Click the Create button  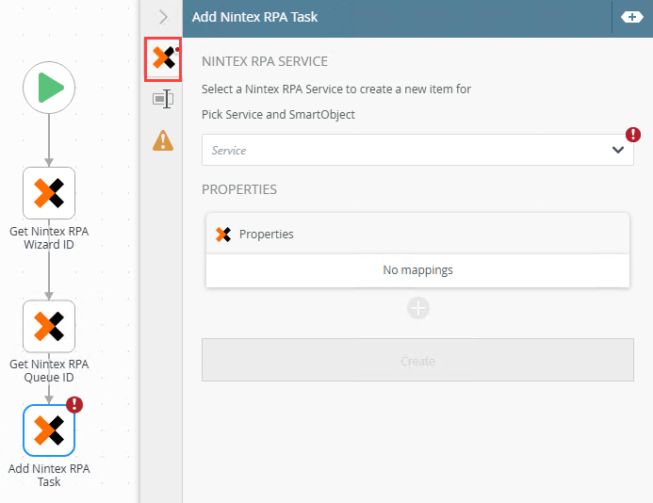(x=417, y=360)
